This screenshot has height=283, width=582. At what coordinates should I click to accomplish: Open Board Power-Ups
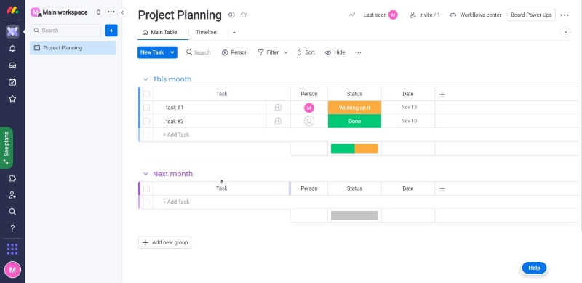(531, 15)
